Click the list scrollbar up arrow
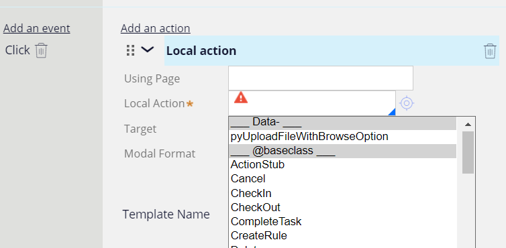 [x=468, y=124]
